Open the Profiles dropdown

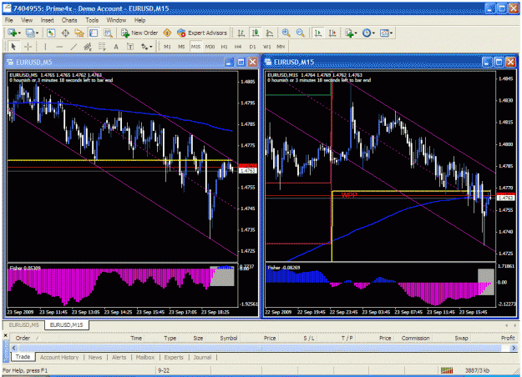(x=32, y=33)
